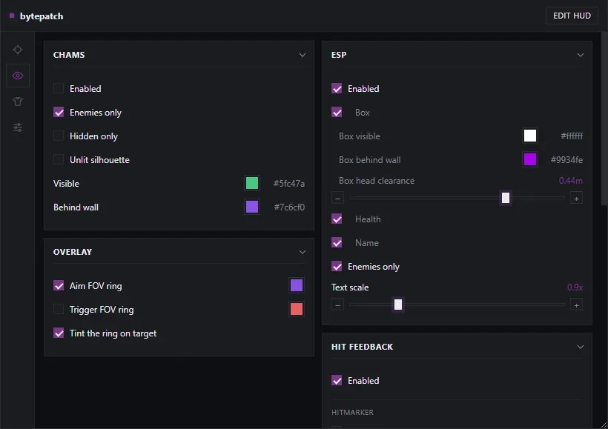Click the vertical scrollbar thumb
The height and width of the screenshot is (429, 608).
point(604,119)
